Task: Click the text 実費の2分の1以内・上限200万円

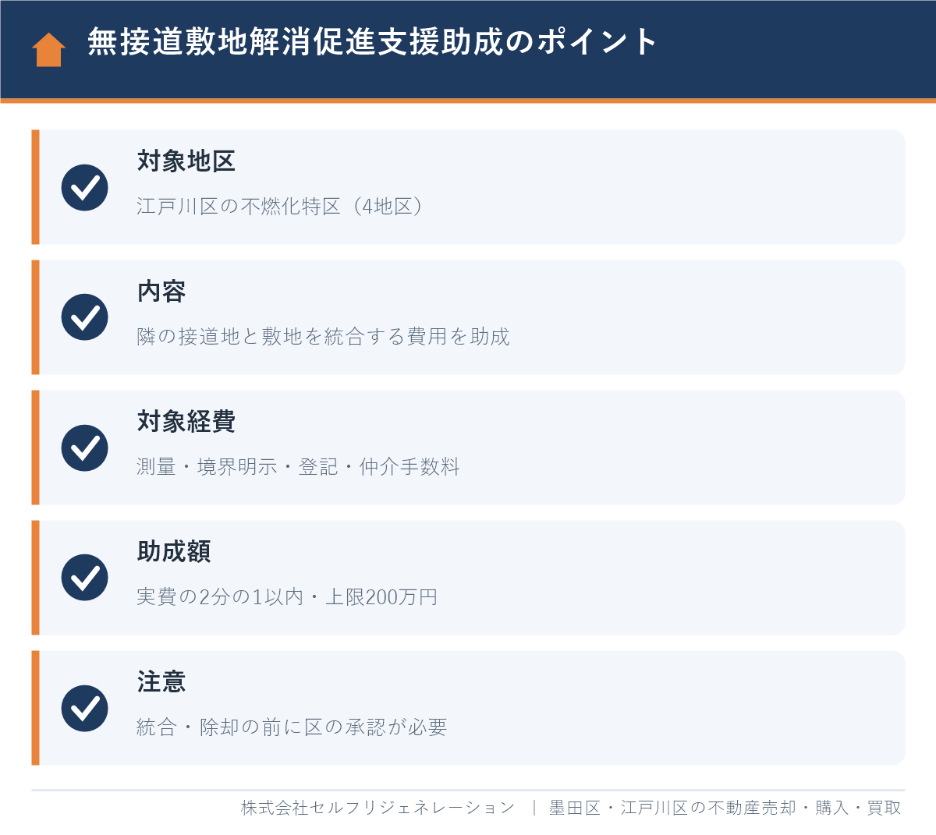Action: click(x=287, y=597)
